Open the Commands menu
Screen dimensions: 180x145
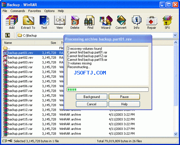click(18, 11)
